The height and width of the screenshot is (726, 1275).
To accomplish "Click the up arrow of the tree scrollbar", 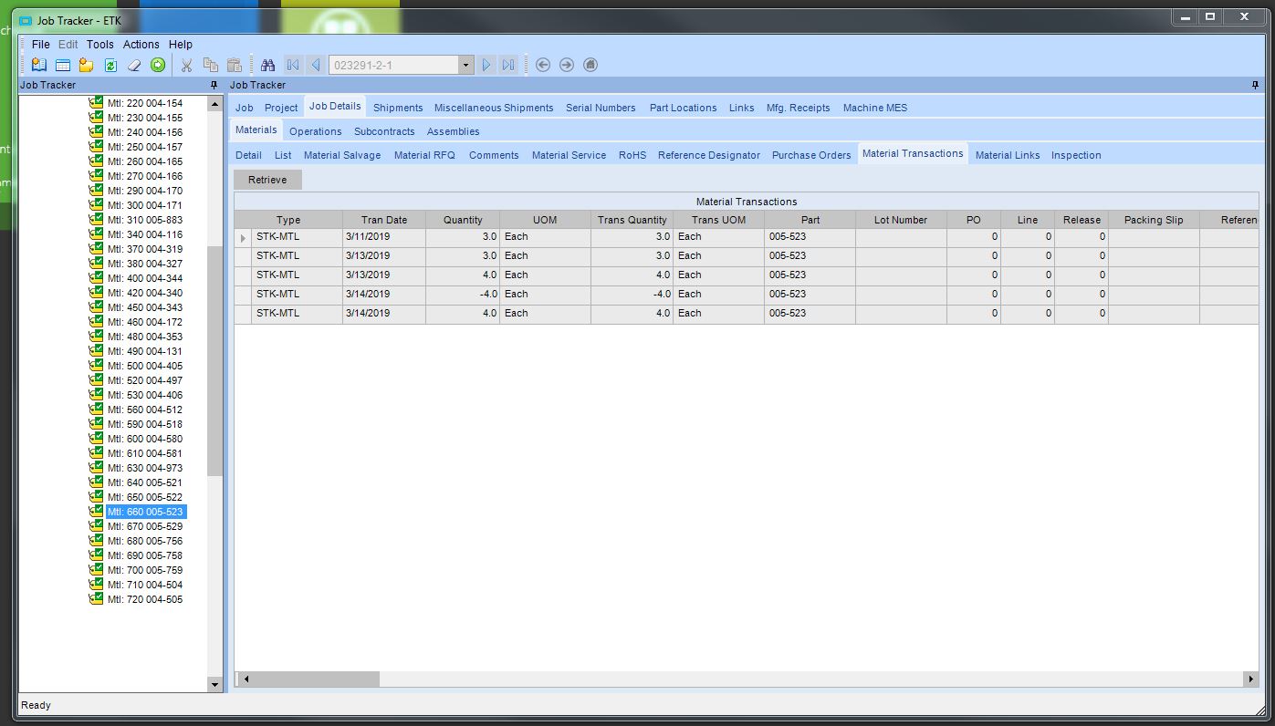I will [x=215, y=104].
